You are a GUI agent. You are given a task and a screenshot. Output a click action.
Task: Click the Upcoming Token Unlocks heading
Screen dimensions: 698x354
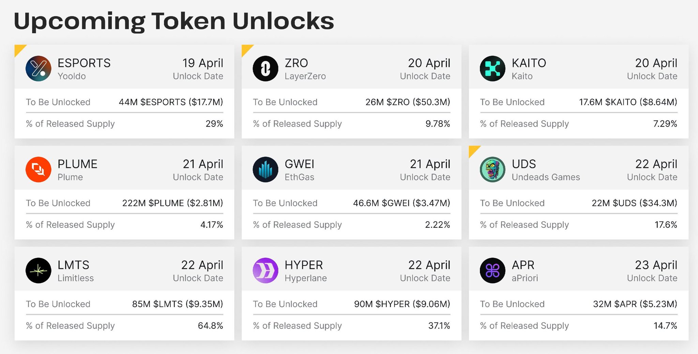pyautogui.click(x=174, y=21)
